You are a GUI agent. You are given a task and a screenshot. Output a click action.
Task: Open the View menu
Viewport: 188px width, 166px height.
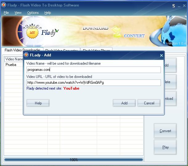point(18,13)
